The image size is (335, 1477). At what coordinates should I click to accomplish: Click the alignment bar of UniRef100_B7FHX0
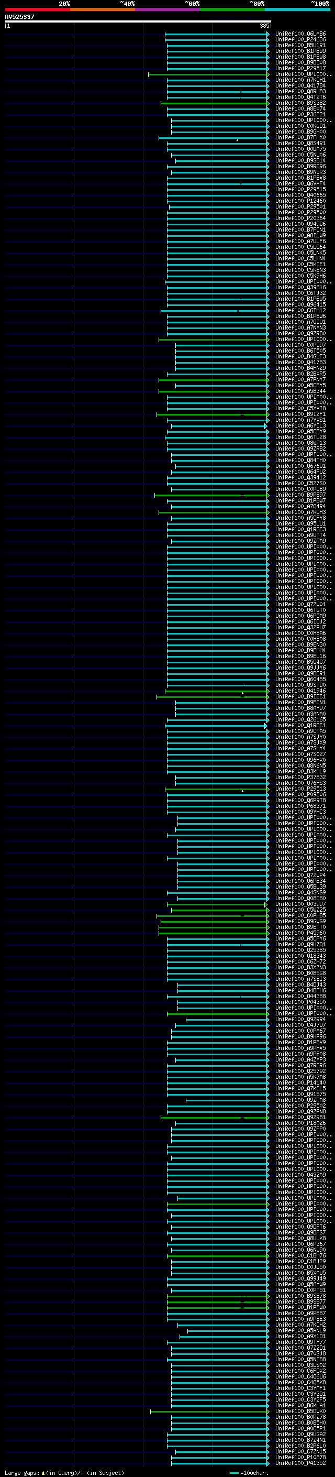(214, 138)
